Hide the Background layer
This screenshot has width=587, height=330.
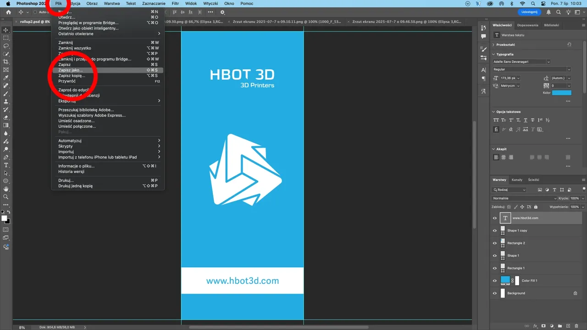coord(494,293)
